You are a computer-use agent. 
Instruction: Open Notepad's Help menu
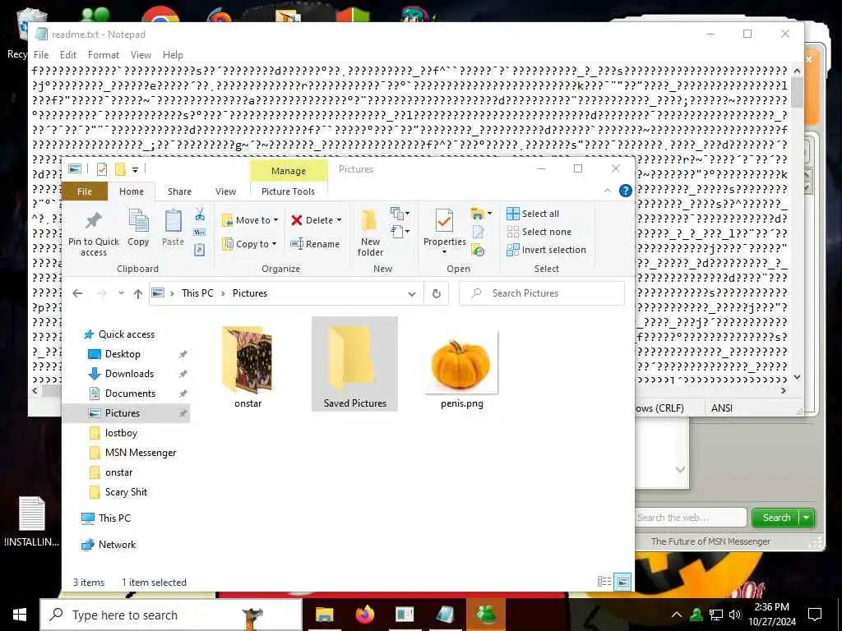click(173, 55)
